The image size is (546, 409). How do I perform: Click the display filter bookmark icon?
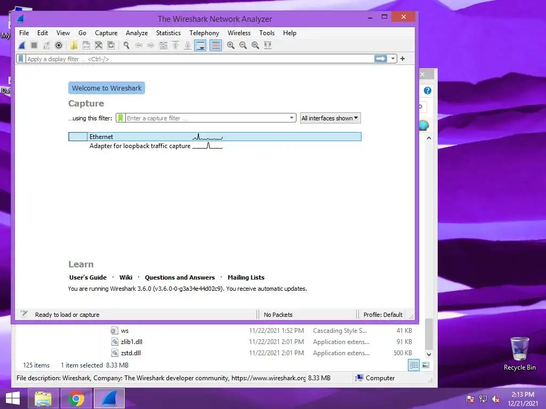21,59
